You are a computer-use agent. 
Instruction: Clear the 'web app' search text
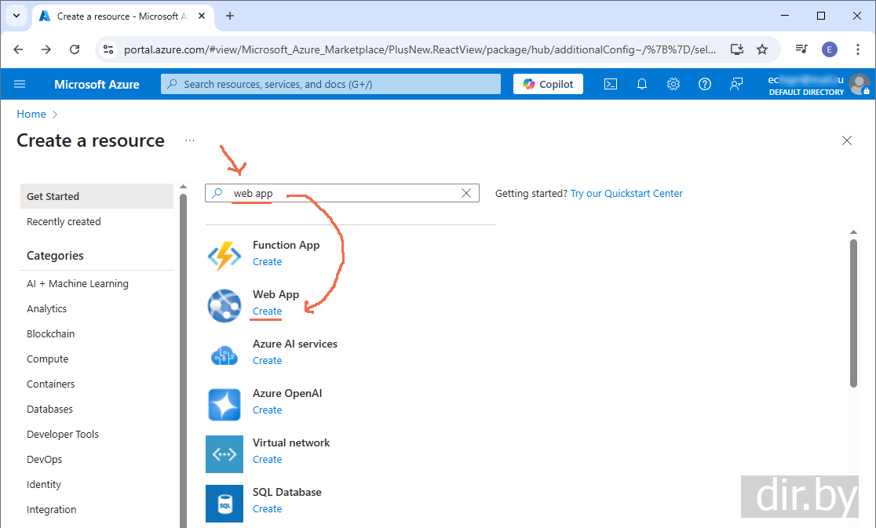(x=466, y=193)
